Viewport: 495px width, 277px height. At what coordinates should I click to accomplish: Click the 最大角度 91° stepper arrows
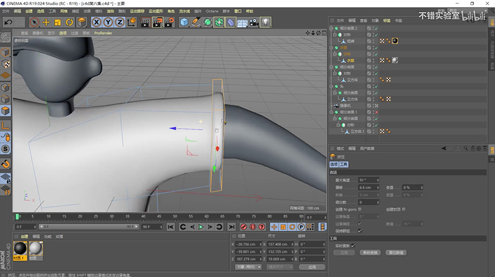pos(378,180)
